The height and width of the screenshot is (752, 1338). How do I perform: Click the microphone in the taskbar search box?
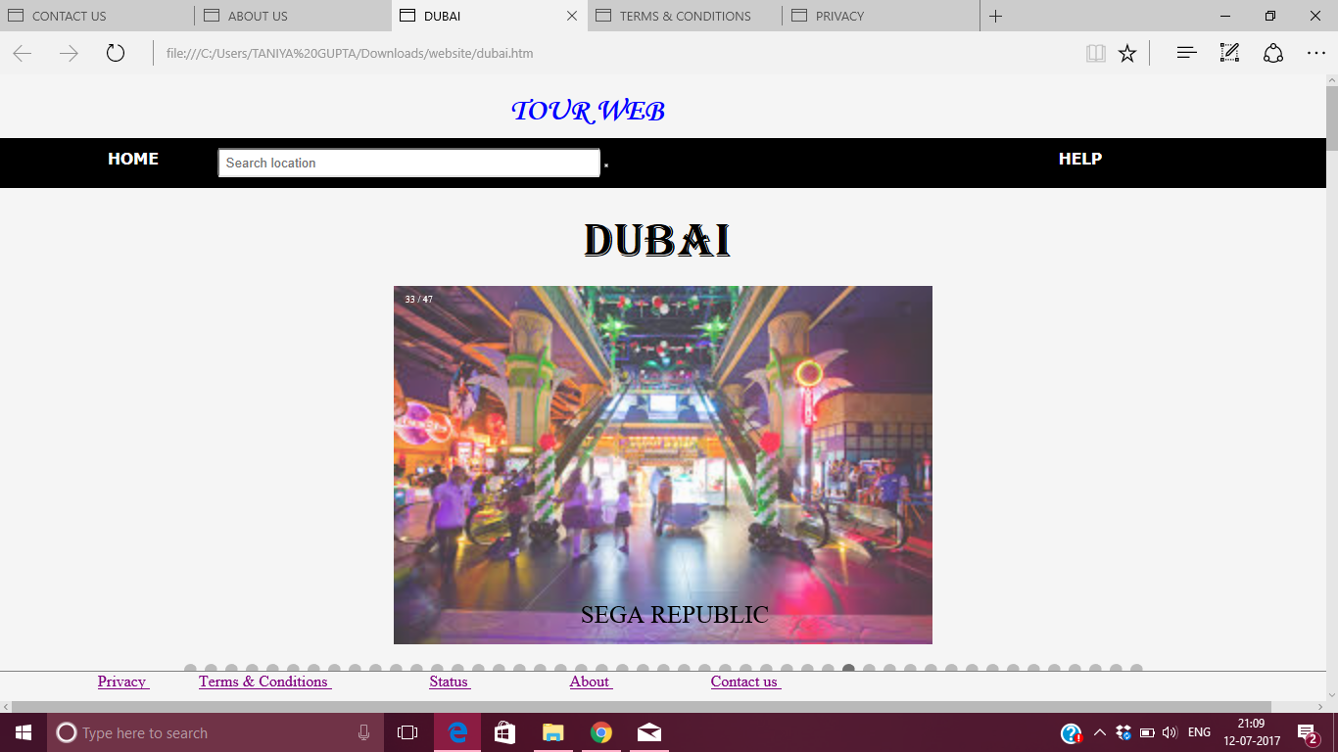(x=364, y=731)
